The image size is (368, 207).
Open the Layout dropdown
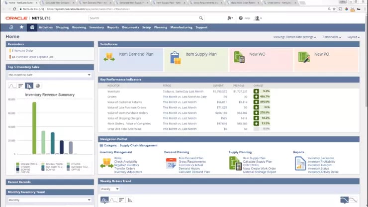(354, 37)
